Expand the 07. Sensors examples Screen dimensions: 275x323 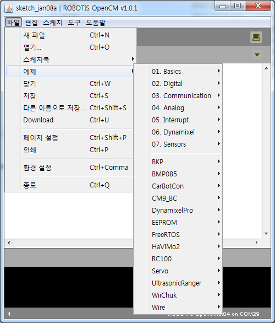178,144
